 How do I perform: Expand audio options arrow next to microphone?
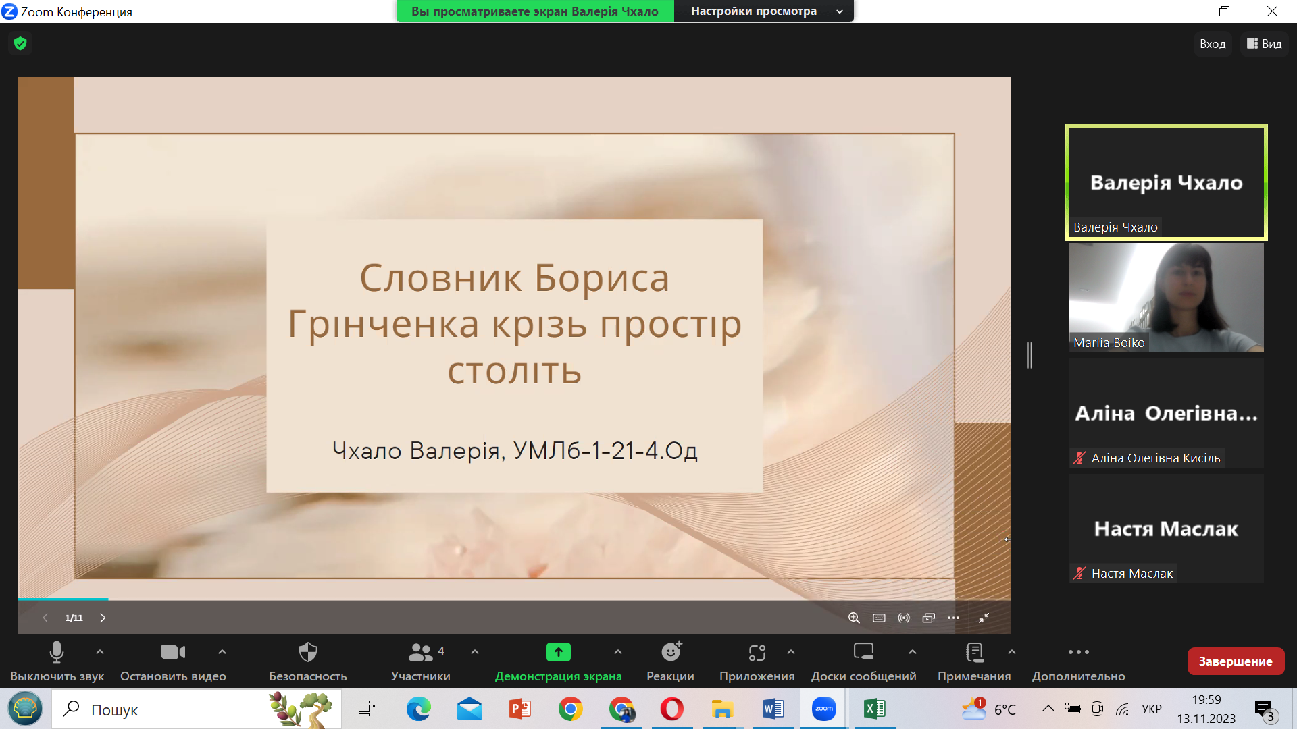tap(100, 652)
